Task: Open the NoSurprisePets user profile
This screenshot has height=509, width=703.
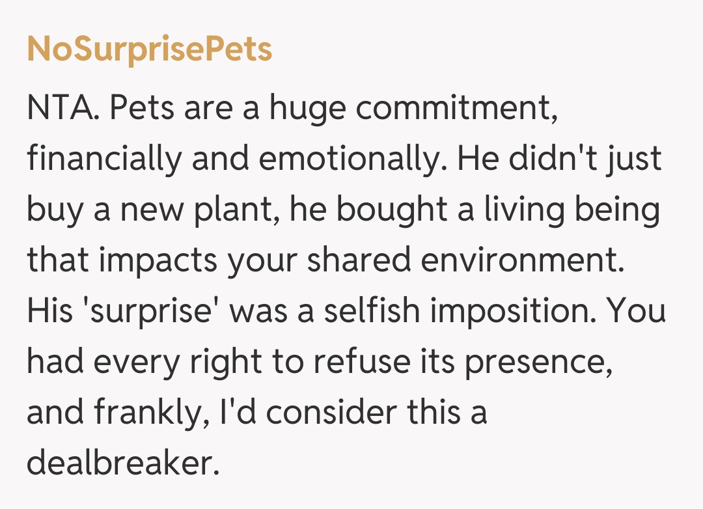Action: (150, 49)
